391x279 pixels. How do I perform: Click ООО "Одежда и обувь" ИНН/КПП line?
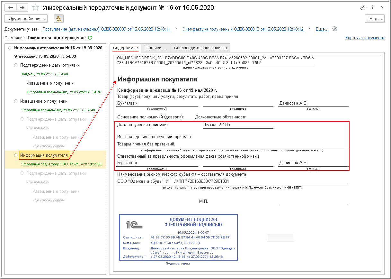pos(173,181)
